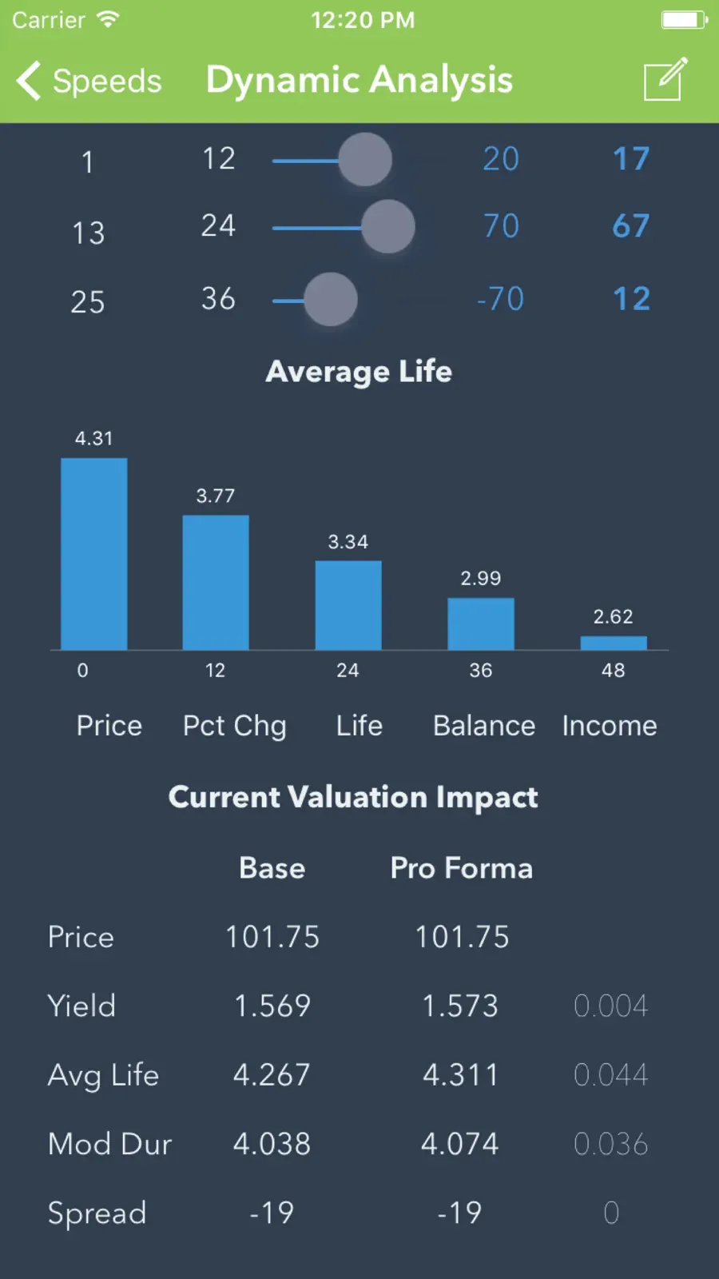Tap the Wi-Fi signal icon
The image size is (719, 1279).
(107, 19)
